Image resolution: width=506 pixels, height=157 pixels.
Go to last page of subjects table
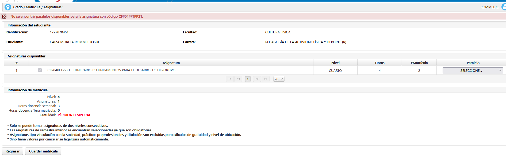click(x=266, y=79)
